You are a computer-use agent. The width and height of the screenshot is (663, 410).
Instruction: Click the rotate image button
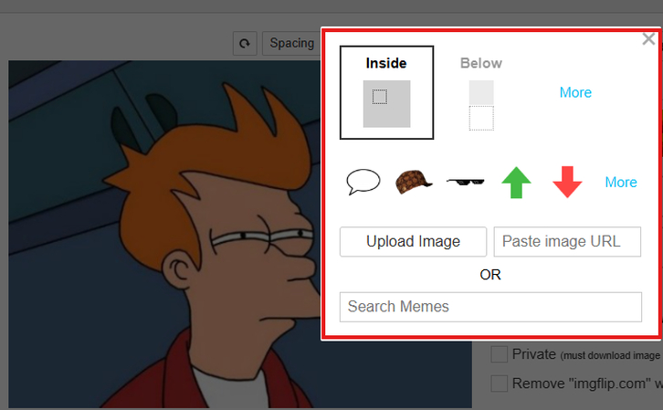coord(245,43)
